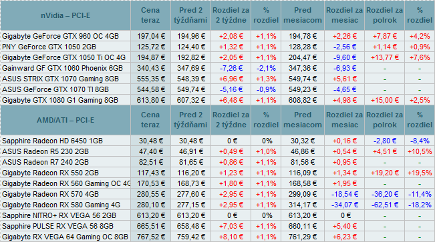Click the top Pred mesiacom column header

[303, 15]
